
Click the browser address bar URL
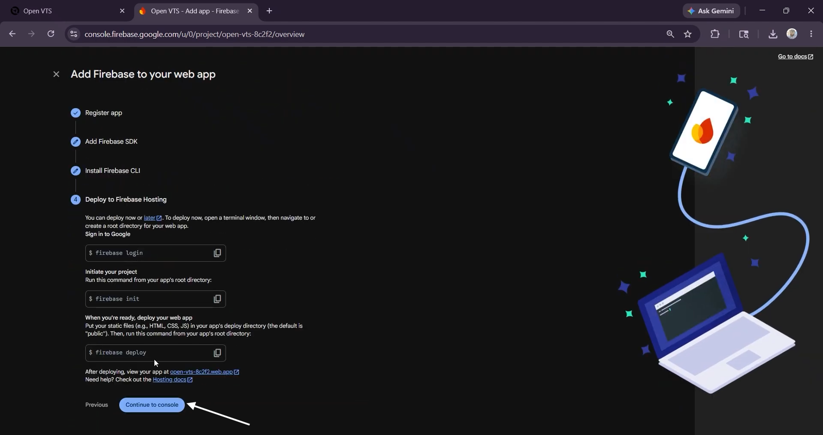(x=195, y=34)
